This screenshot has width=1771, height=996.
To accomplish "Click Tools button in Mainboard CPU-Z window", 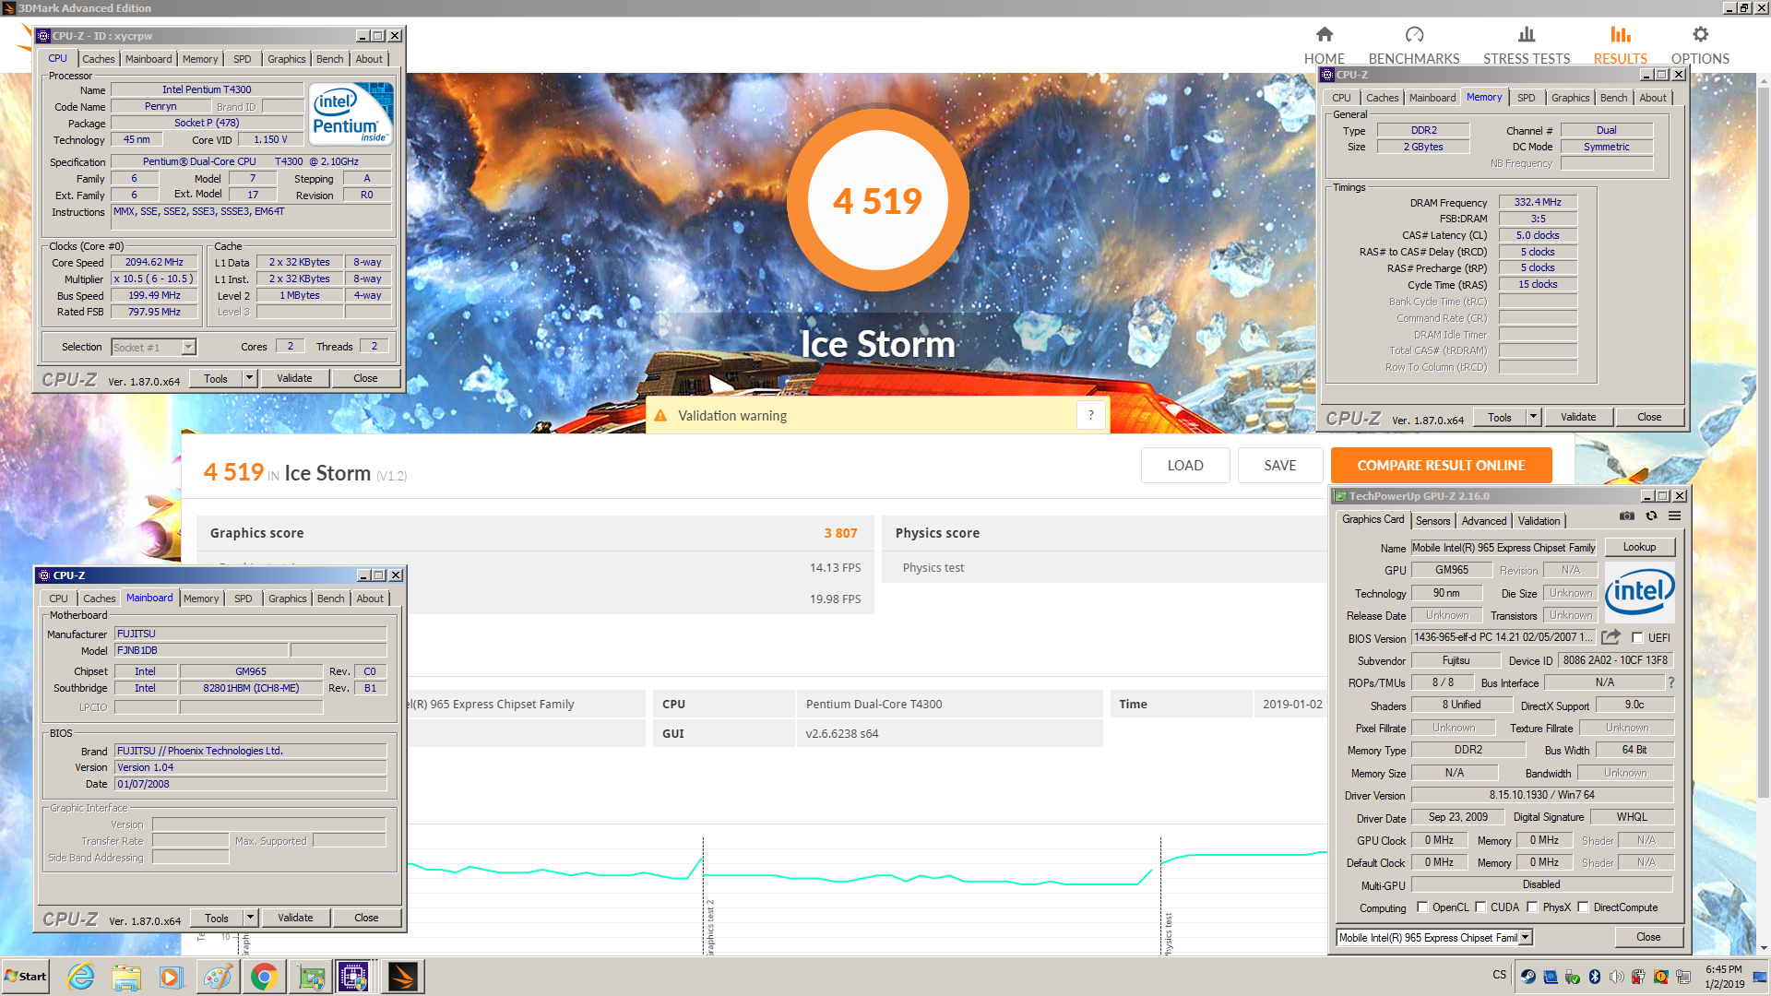I will tap(217, 918).
